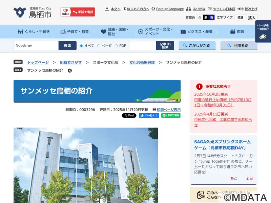Open 子育て・教育 menu
This screenshot has height=203, width=271.
point(75,31)
